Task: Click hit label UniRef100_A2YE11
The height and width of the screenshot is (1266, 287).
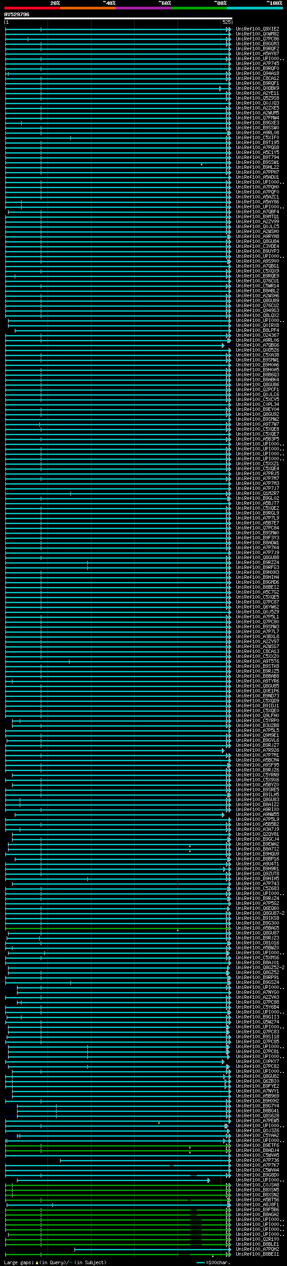Action: 257,93
